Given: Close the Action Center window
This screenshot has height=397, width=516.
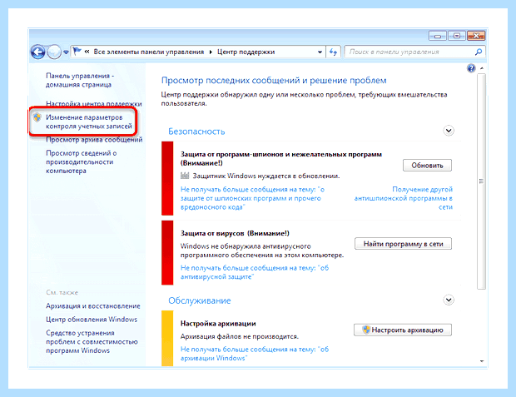Looking at the screenshot, I should [476, 36].
